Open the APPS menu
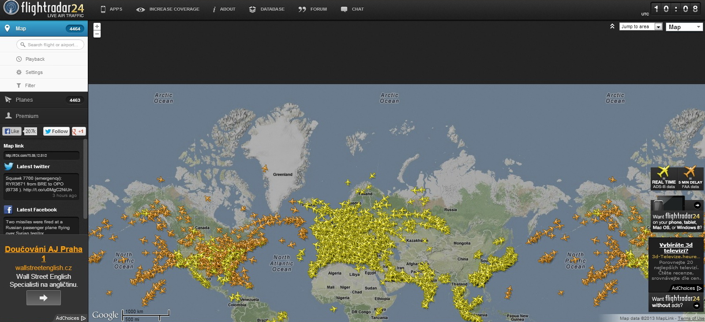Viewport: 705px width, 322px height. (111, 9)
